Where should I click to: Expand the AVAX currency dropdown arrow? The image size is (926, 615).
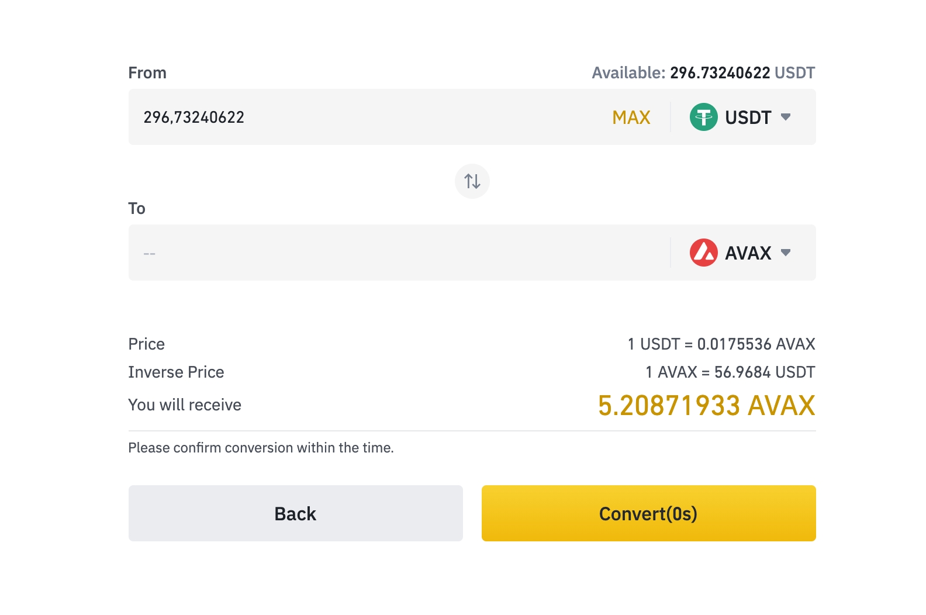point(786,253)
